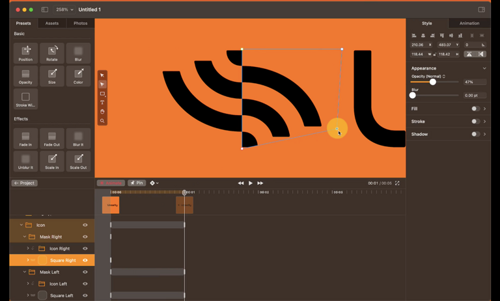The image size is (500, 301).
Task: Apply the Opacity preset
Action: 25,76
